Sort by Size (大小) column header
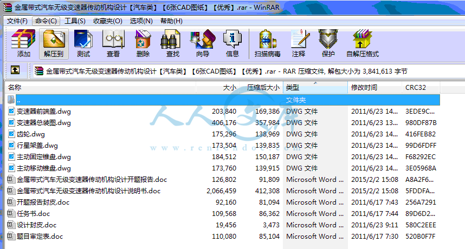The width and height of the screenshot is (465, 249). click(x=217, y=87)
